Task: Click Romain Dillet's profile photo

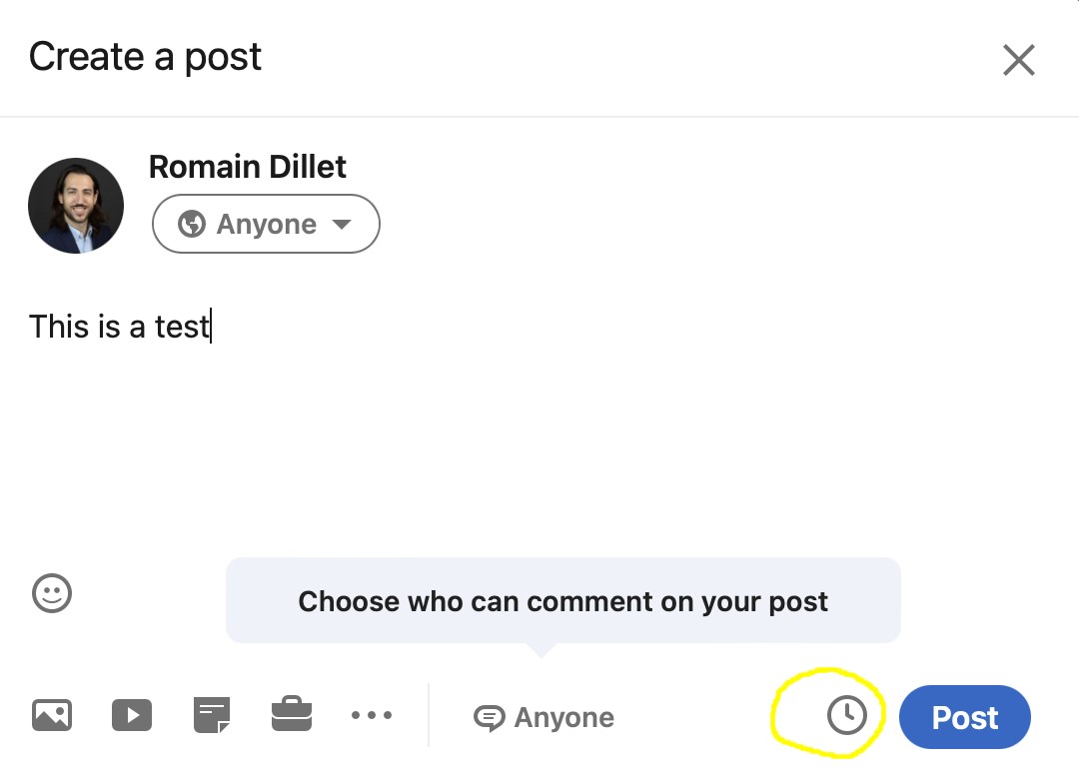Action: 76,206
